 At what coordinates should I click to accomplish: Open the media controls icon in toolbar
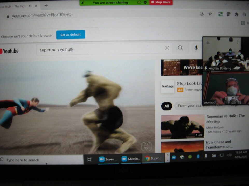[x=244, y=14]
